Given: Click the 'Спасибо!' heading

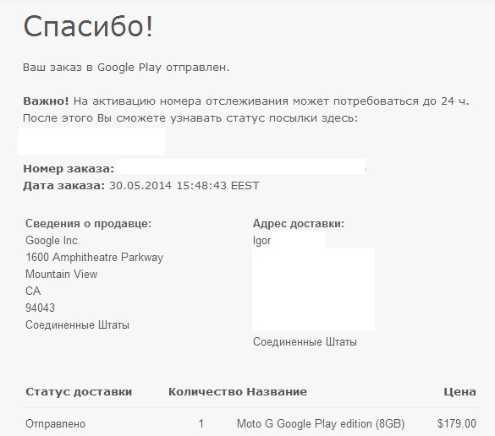Looking at the screenshot, I should click(88, 26).
